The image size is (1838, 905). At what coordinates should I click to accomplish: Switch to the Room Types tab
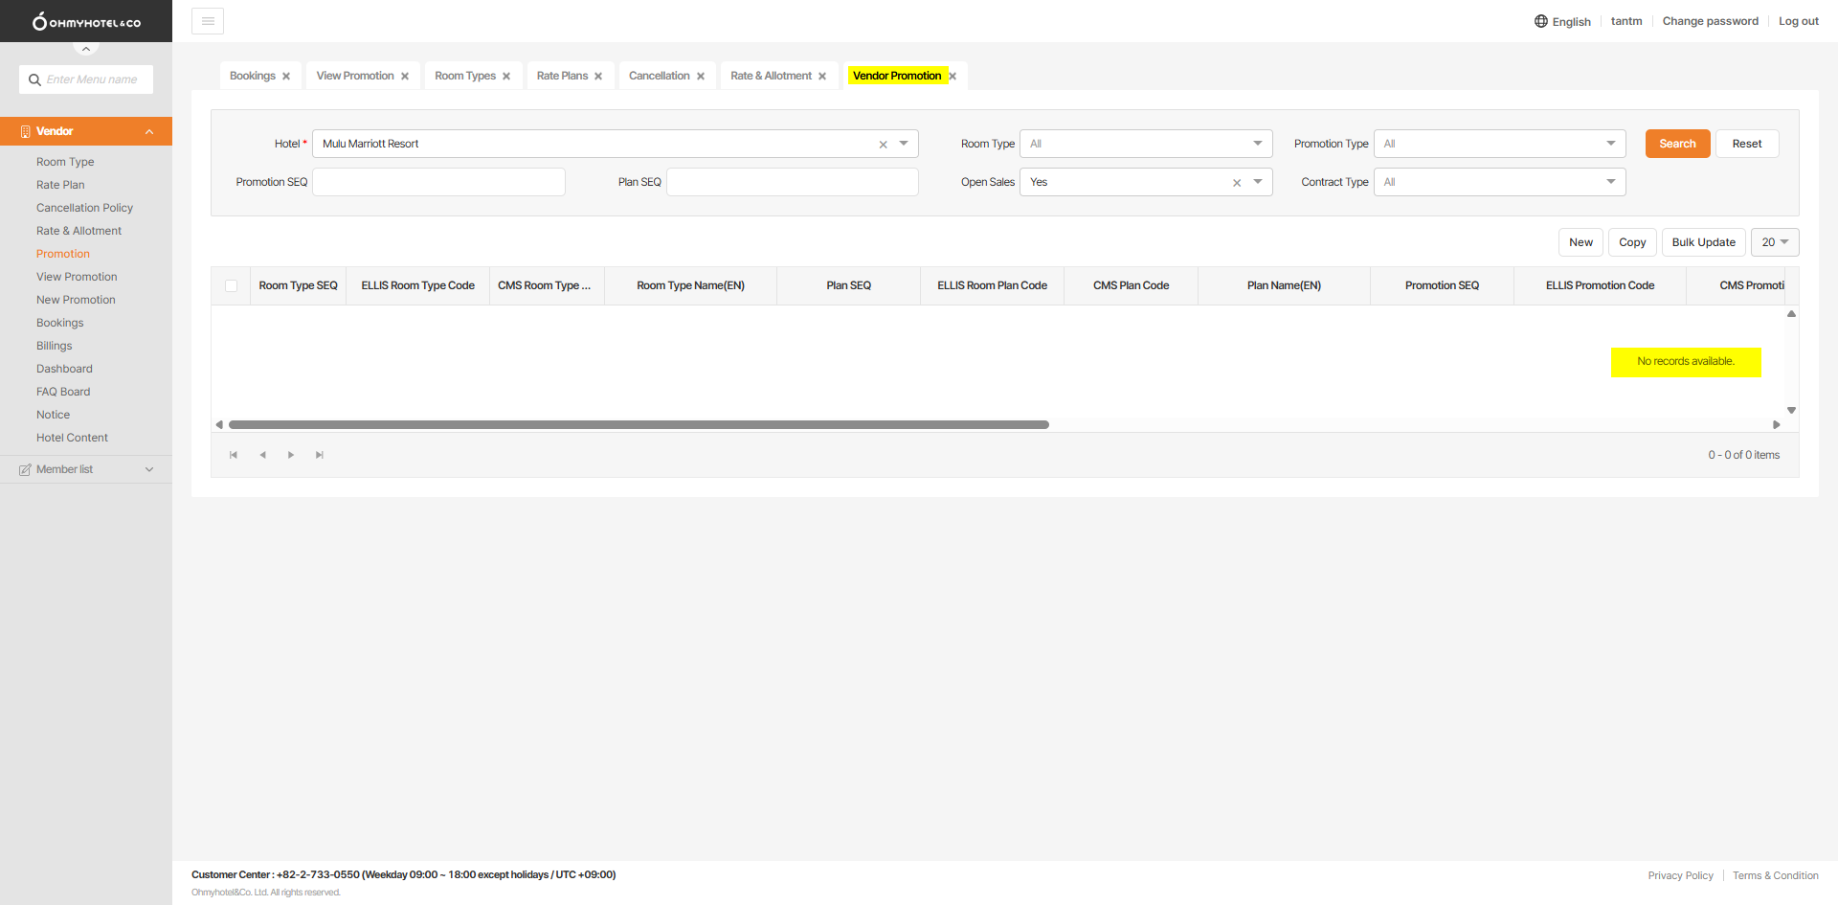point(465,76)
